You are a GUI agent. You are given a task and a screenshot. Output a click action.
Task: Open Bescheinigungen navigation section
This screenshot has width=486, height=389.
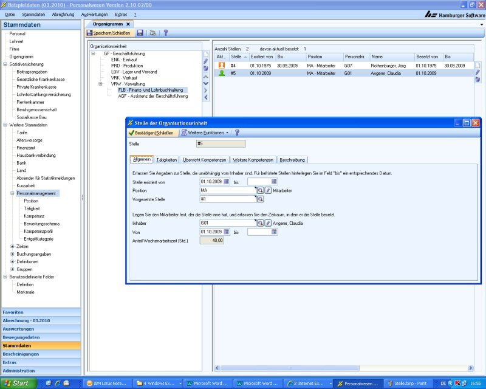[41, 354]
